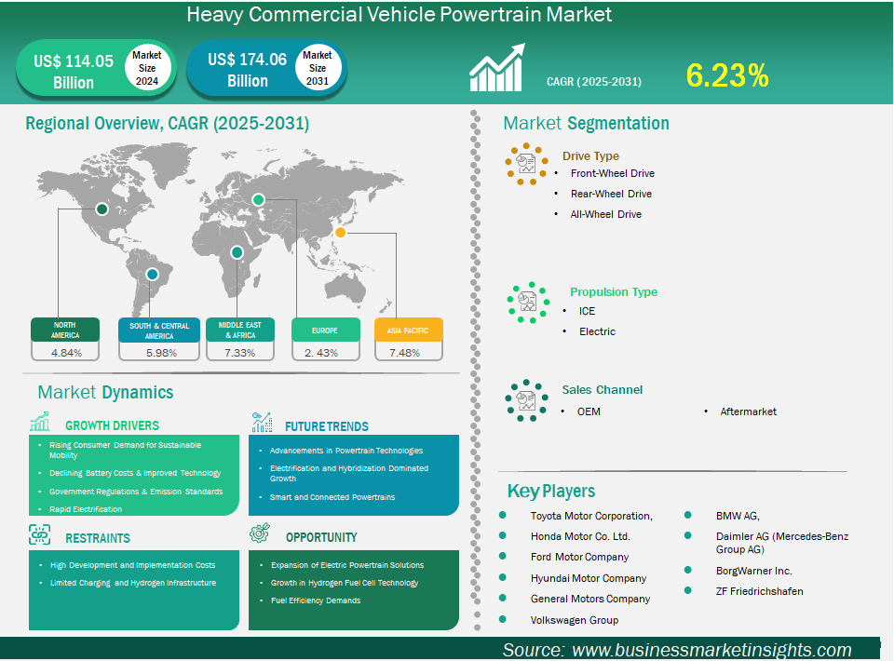Click the RESTRAINTS heading
Viewport: 894px width, 661px height.
[98, 538]
